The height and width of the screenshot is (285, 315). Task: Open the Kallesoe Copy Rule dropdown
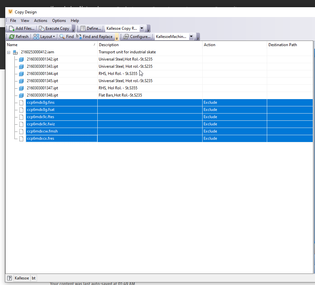click(142, 28)
